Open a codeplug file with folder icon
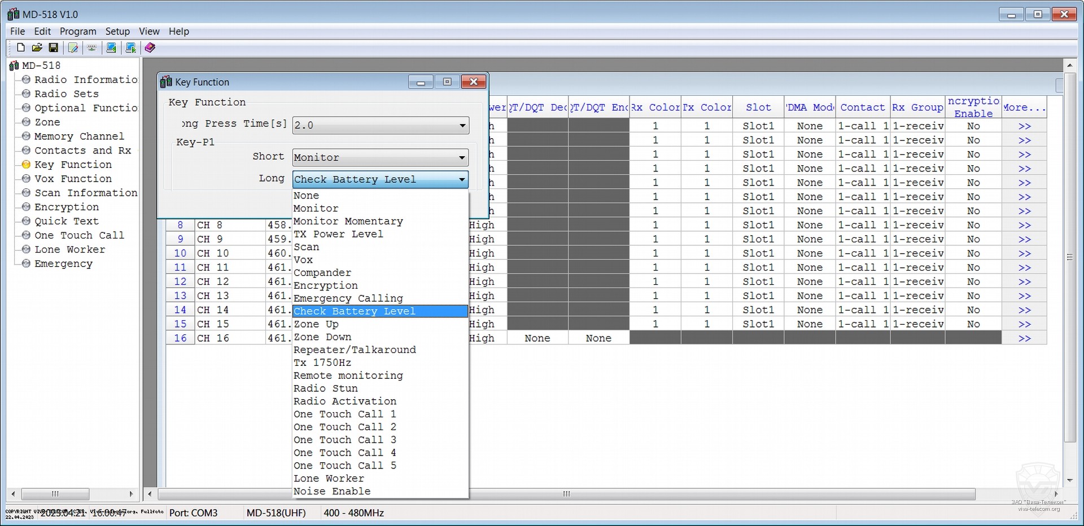The width and height of the screenshot is (1084, 526). [x=37, y=48]
